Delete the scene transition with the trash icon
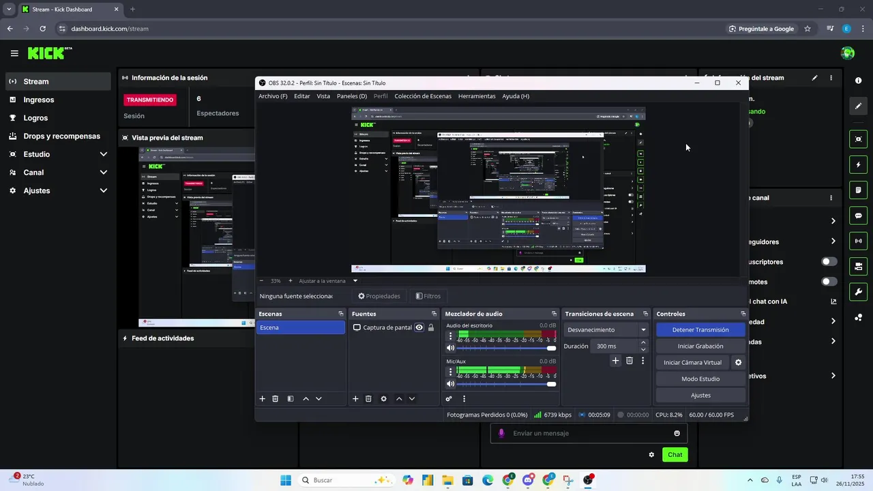Viewport: 873px width, 491px height. point(630,361)
